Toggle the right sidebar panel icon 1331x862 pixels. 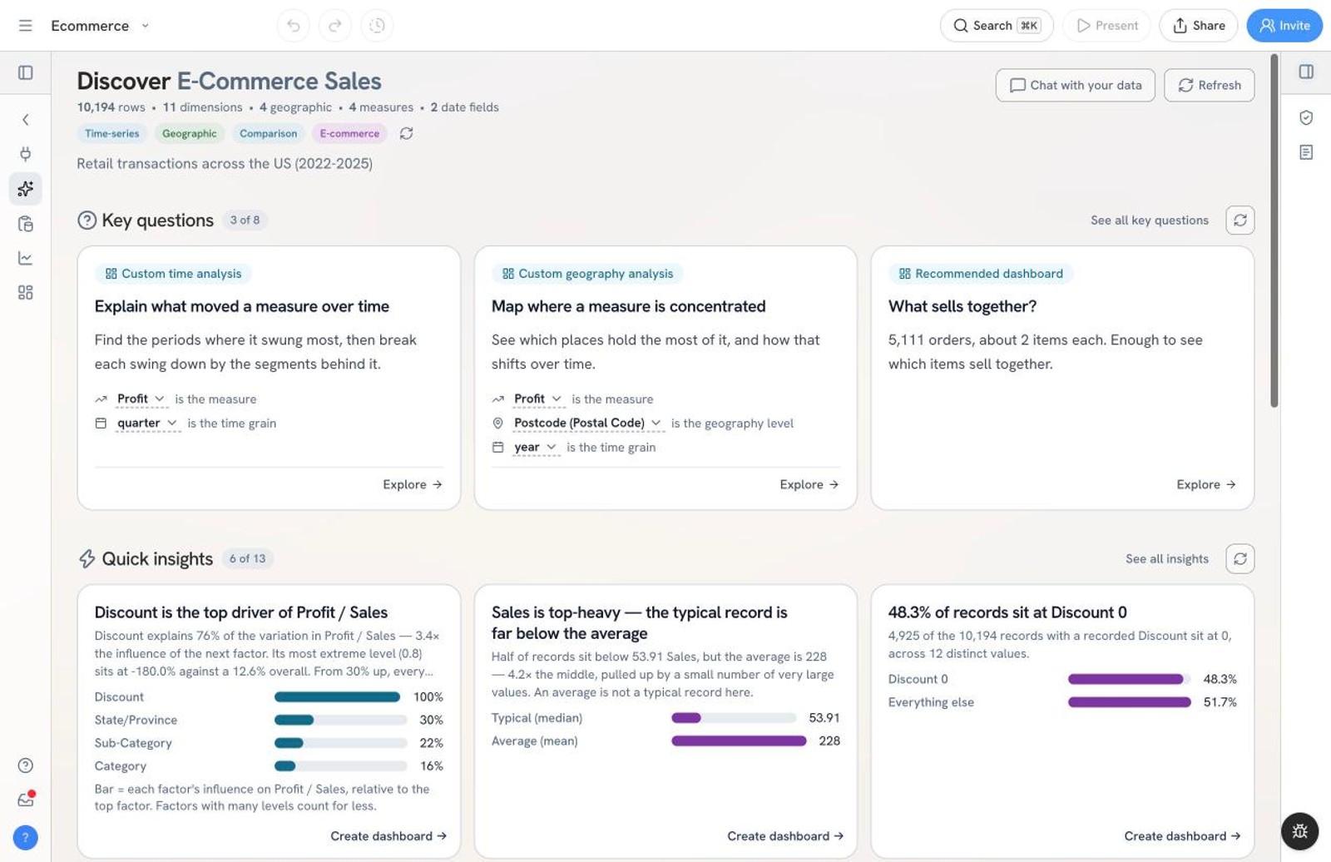point(1306,72)
